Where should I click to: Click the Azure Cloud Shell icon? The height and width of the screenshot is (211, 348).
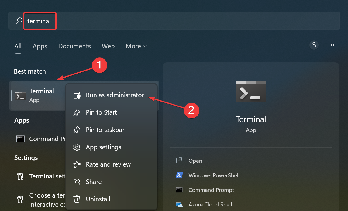tap(179, 204)
